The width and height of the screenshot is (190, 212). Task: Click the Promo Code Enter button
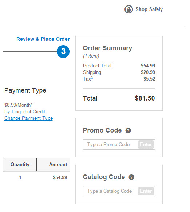tap(146, 144)
